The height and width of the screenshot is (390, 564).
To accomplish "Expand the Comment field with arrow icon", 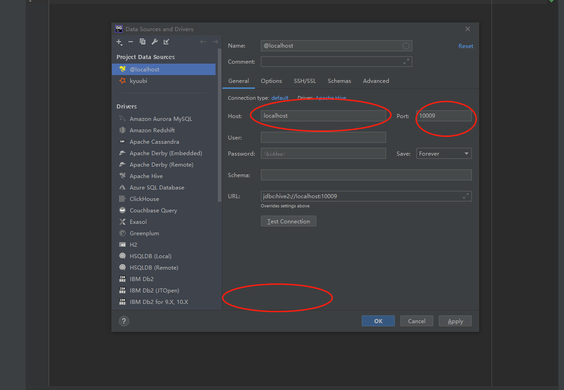I will [x=406, y=62].
